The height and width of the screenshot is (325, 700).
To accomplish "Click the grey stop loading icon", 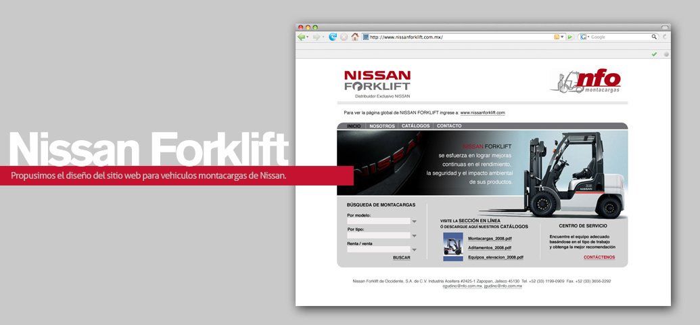I will (x=344, y=37).
